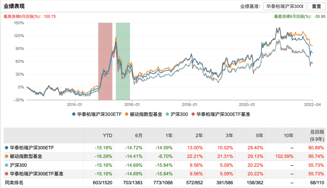Click the 重置 reset button
Screen dimensions: 327x188
coord(316,6)
